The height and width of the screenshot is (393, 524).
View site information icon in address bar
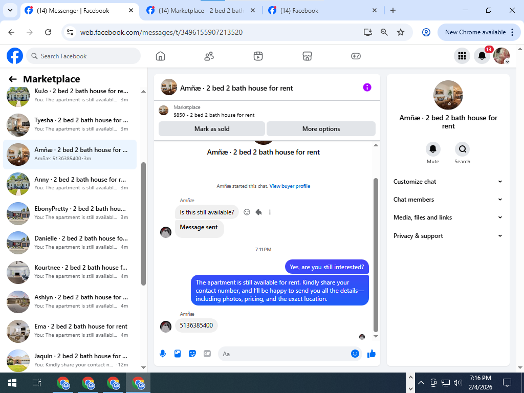70,32
